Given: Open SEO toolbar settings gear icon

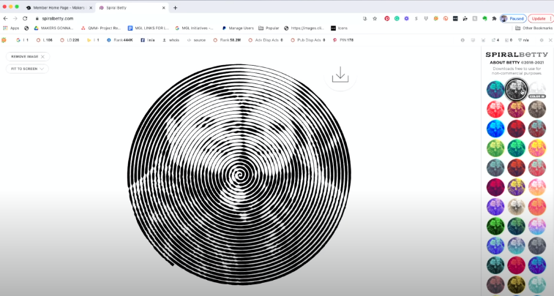Looking at the screenshot, I should 542,40.
